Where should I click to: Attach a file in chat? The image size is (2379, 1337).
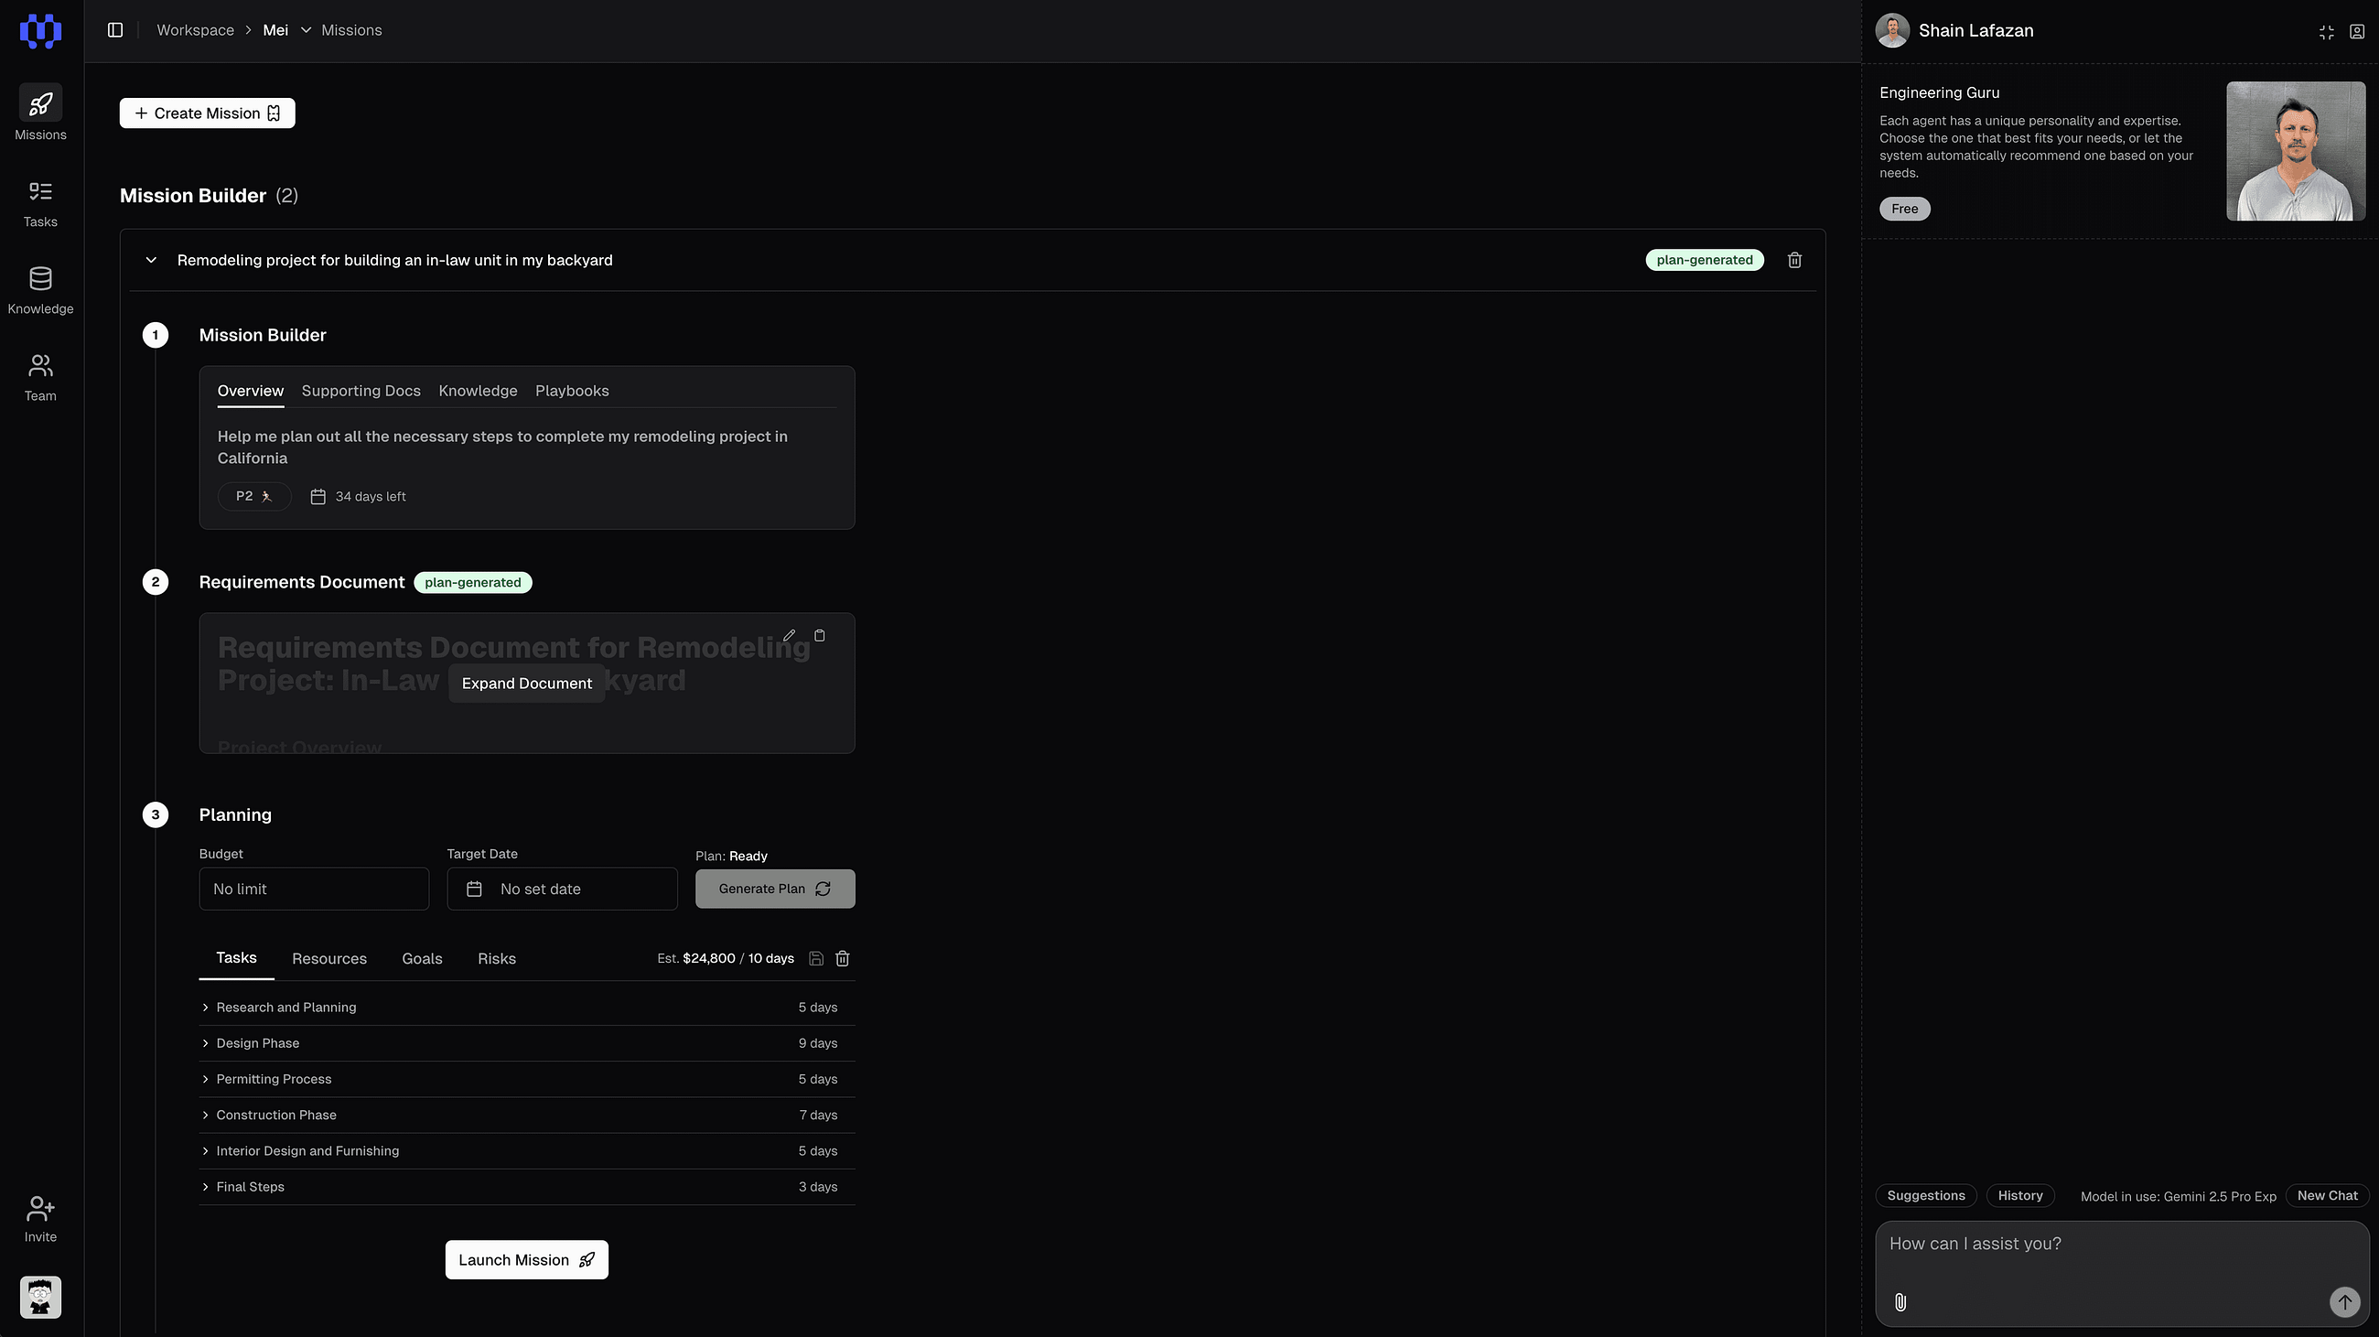click(x=1900, y=1302)
